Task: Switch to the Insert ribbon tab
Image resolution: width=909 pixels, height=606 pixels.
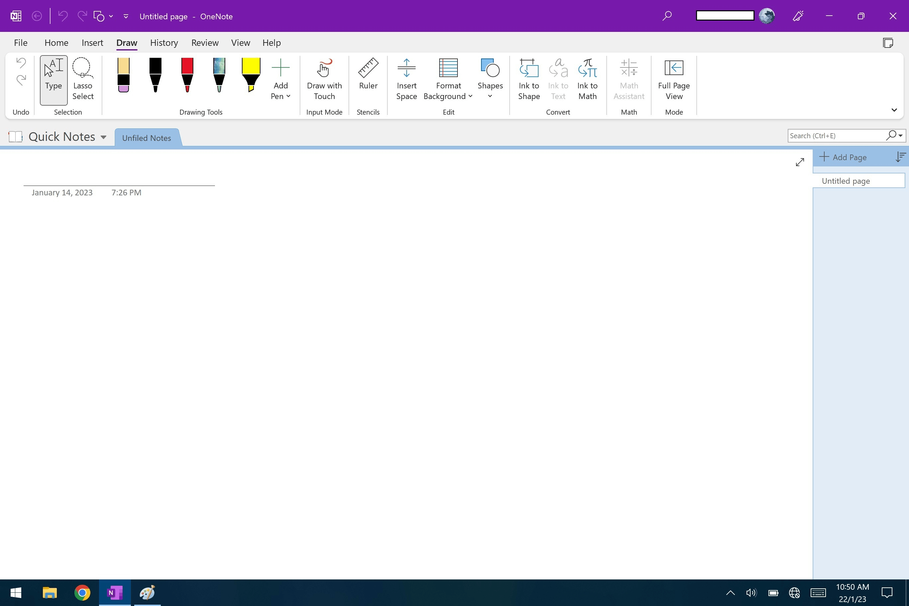Action: pyautogui.click(x=92, y=43)
